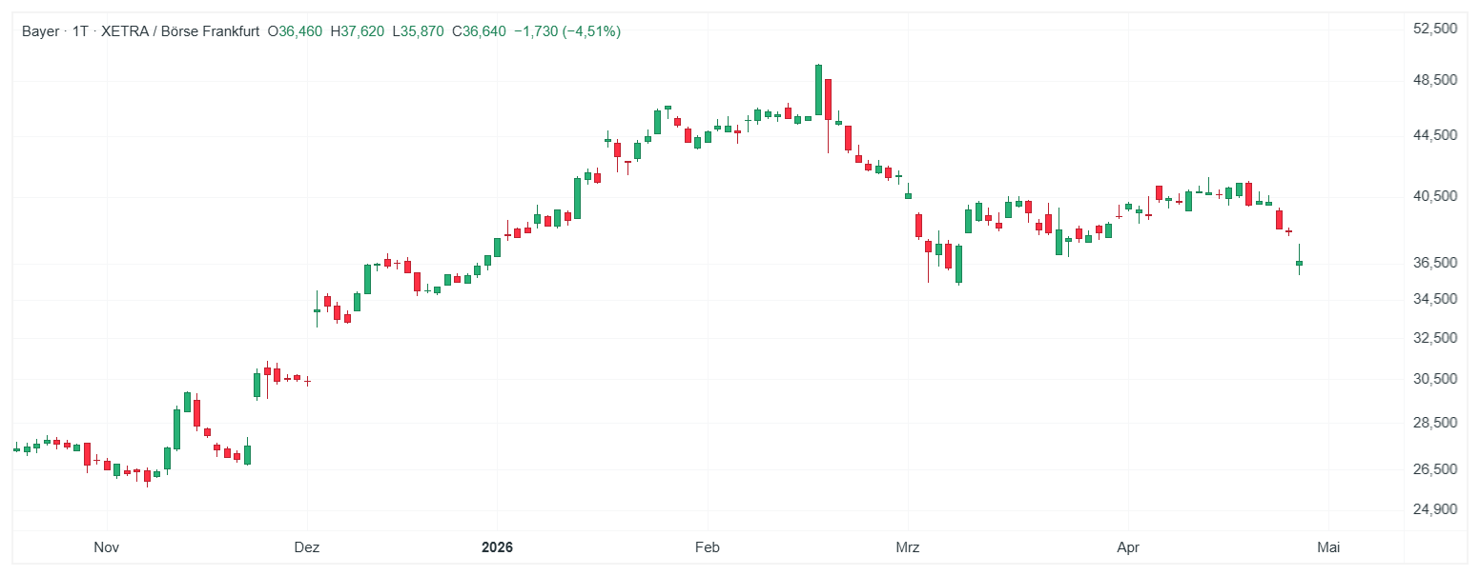Click the tall green candle at February peak
The width and height of the screenshot is (1480, 576).
click(x=818, y=89)
